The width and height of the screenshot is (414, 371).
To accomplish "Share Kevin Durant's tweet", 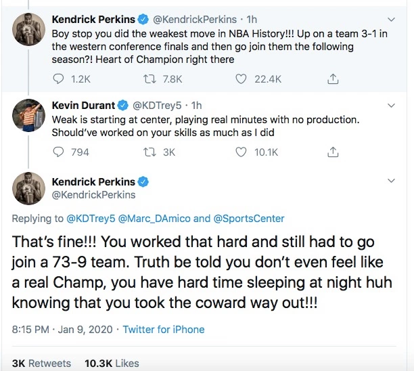I will (x=332, y=152).
